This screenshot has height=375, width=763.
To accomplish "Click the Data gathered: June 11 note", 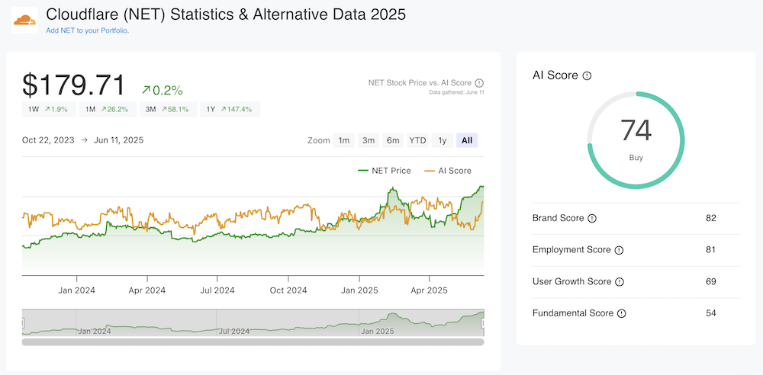I will click(x=456, y=92).
